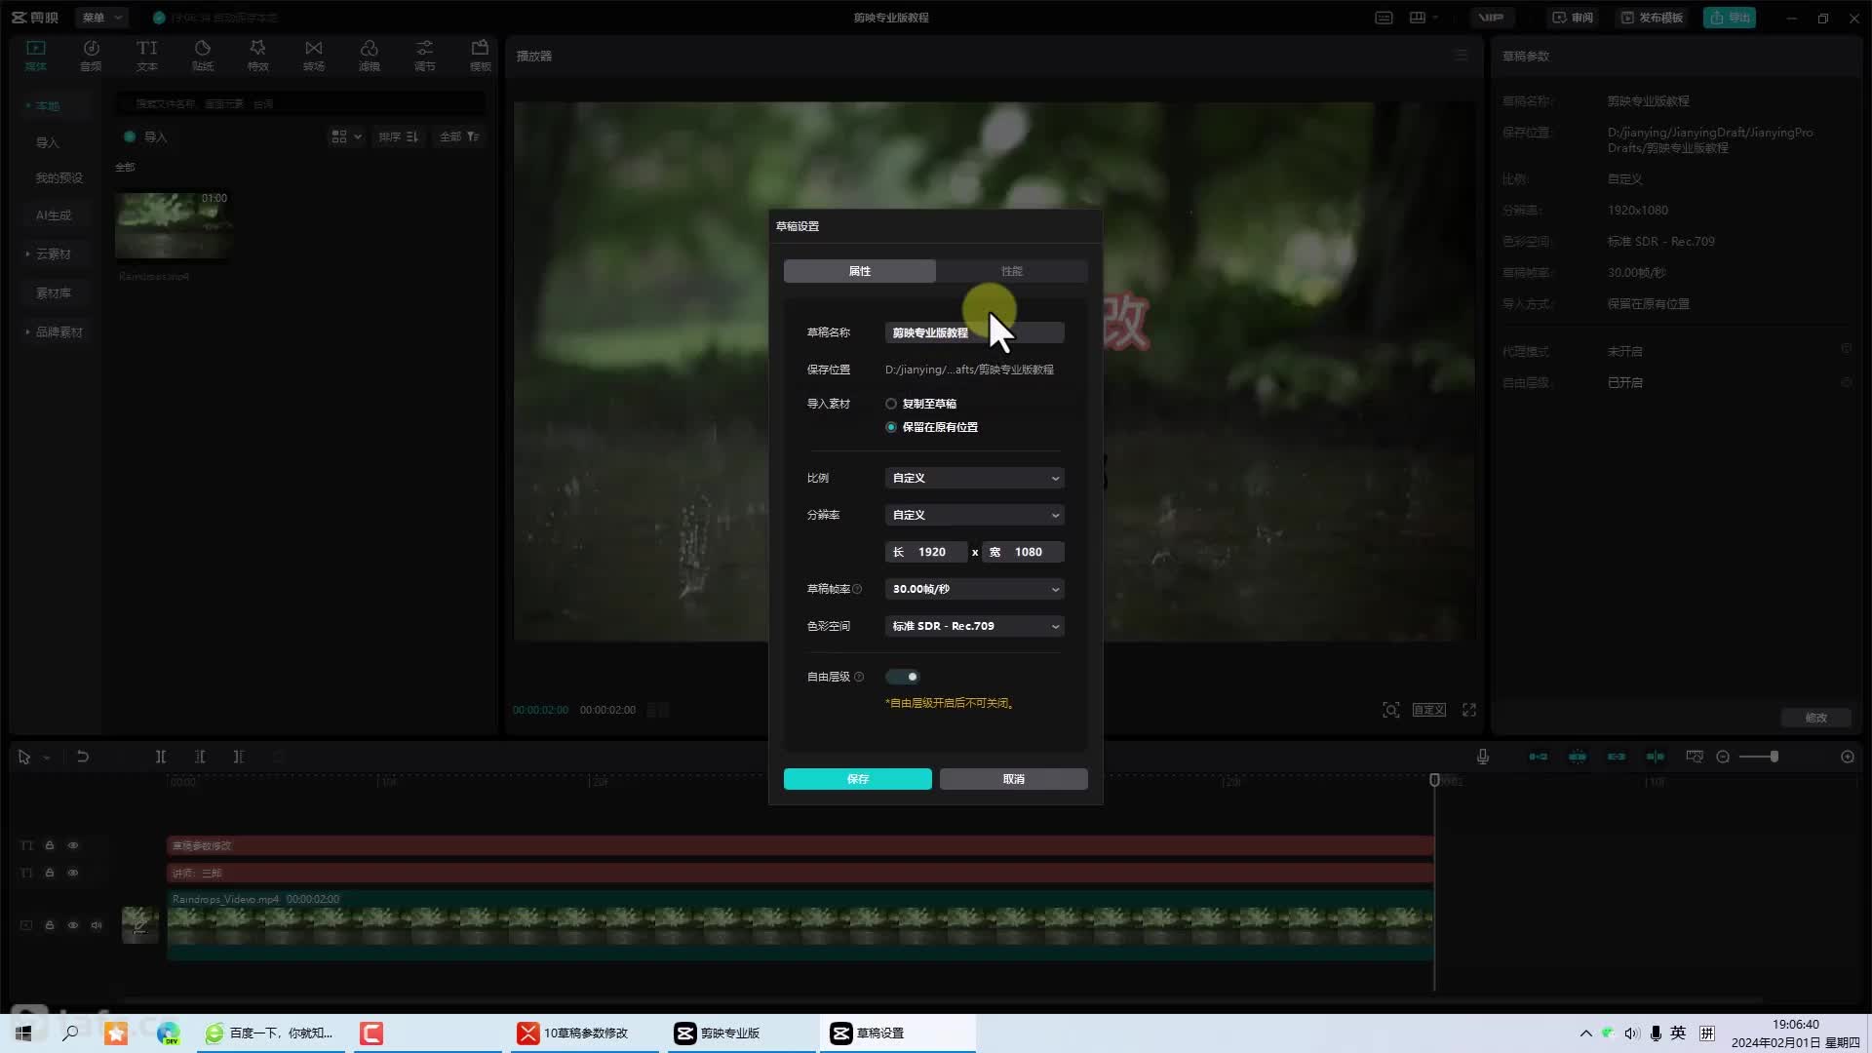The image size is (1872, 1053).
Task: Open the 滤镜 (Filters) panel
Action: 369,56
